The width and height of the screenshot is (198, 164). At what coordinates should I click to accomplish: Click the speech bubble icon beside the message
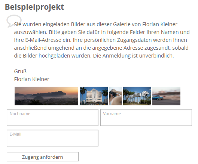coord(14,21)
